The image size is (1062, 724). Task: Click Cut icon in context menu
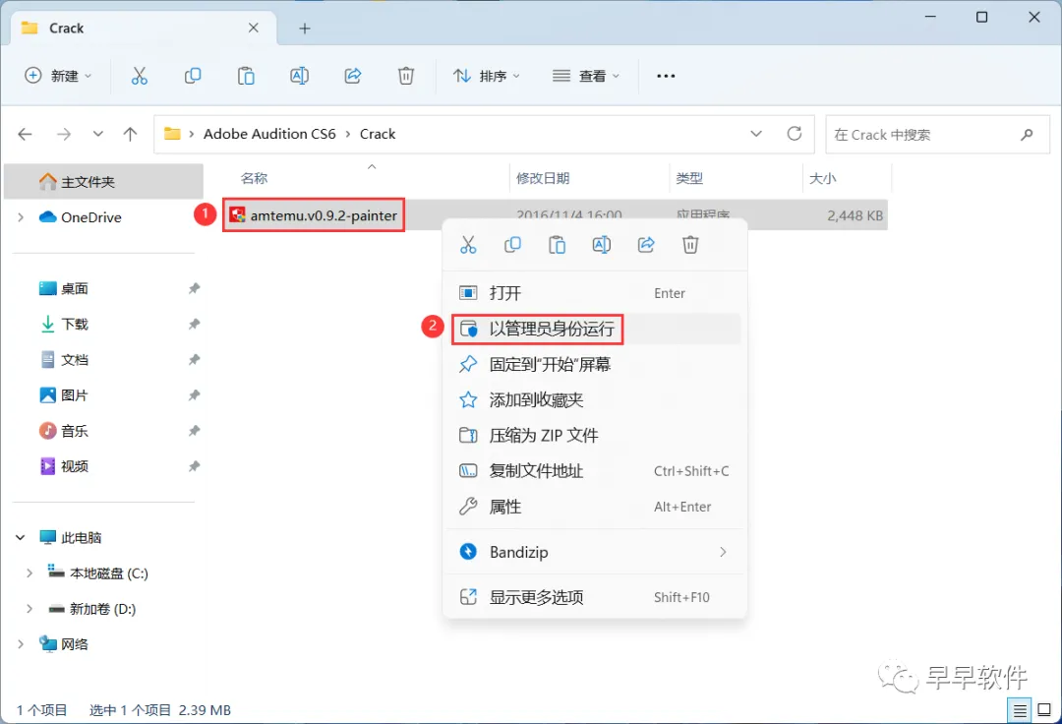coord(468,245)
